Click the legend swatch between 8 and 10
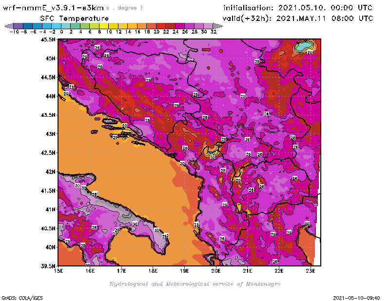390x301 pixels. 104,26
